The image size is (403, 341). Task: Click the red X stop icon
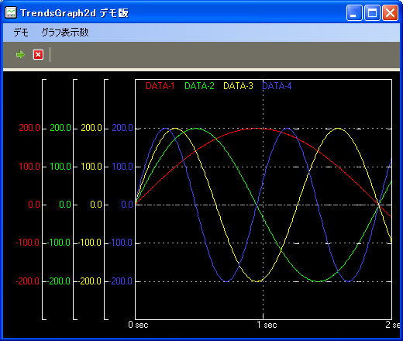38,54
